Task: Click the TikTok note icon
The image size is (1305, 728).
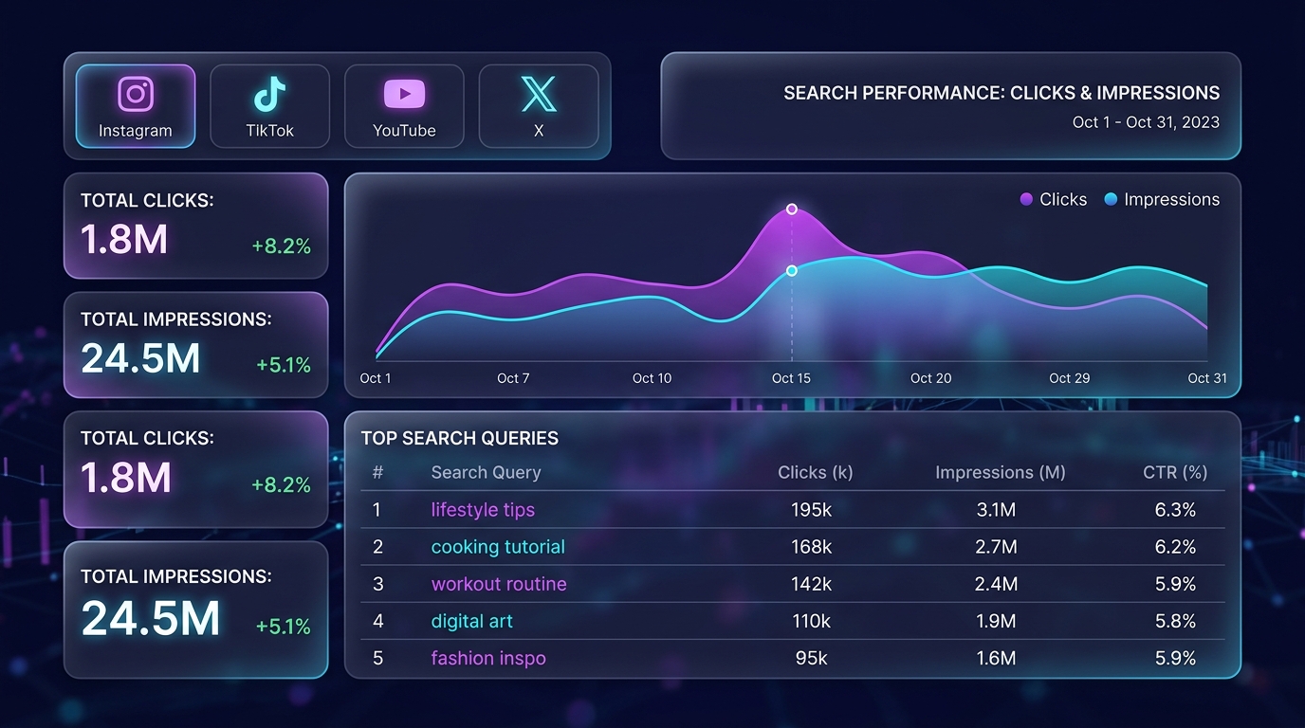Action: pyautogui.click(x=269, y=94)
